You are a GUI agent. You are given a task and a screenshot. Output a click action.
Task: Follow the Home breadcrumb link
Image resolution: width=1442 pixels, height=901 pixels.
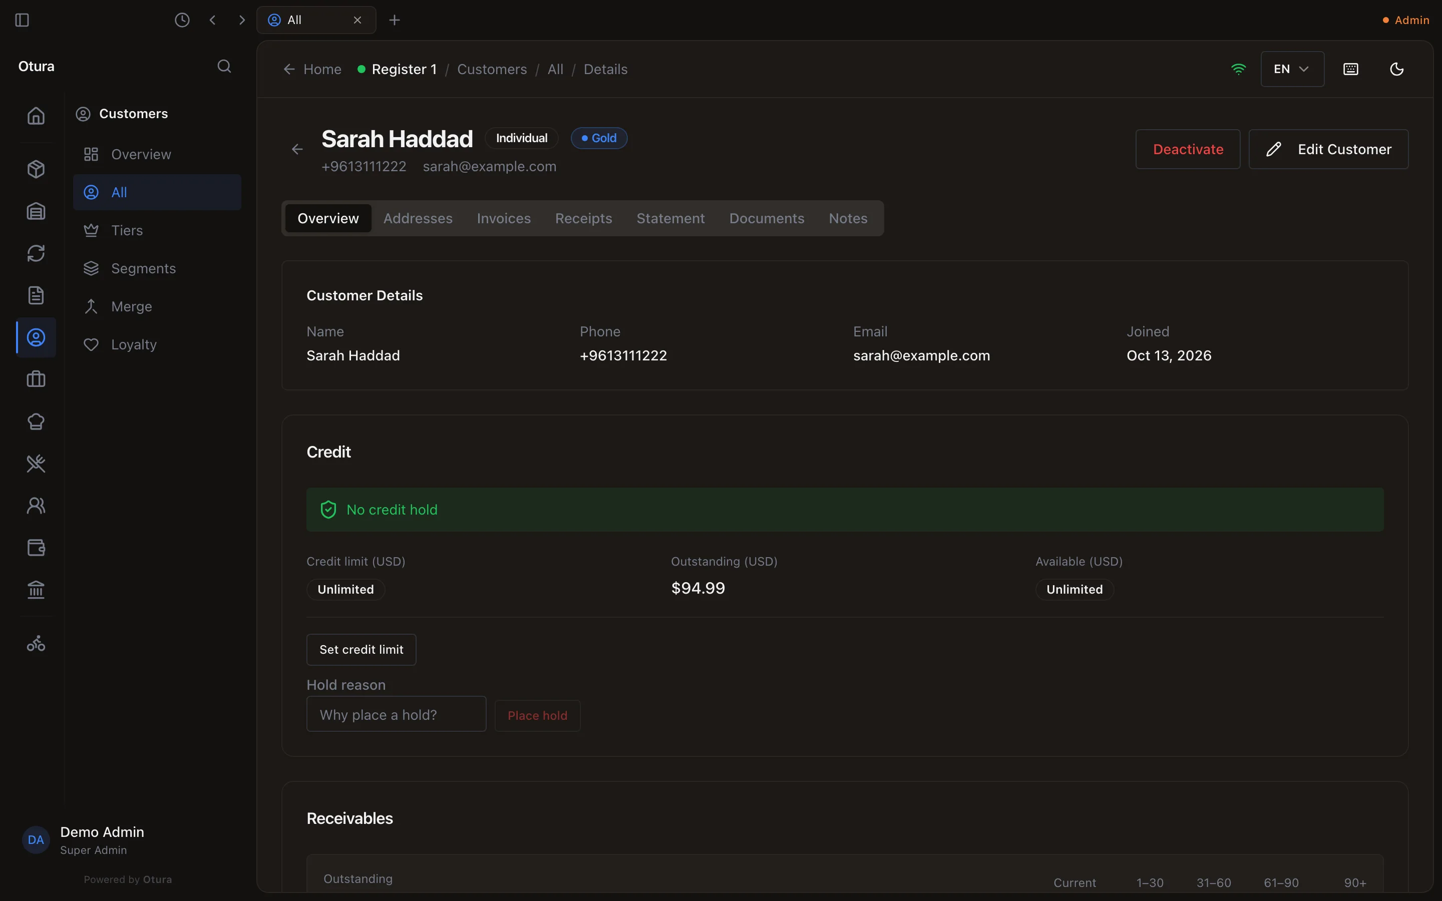[312, 69]
